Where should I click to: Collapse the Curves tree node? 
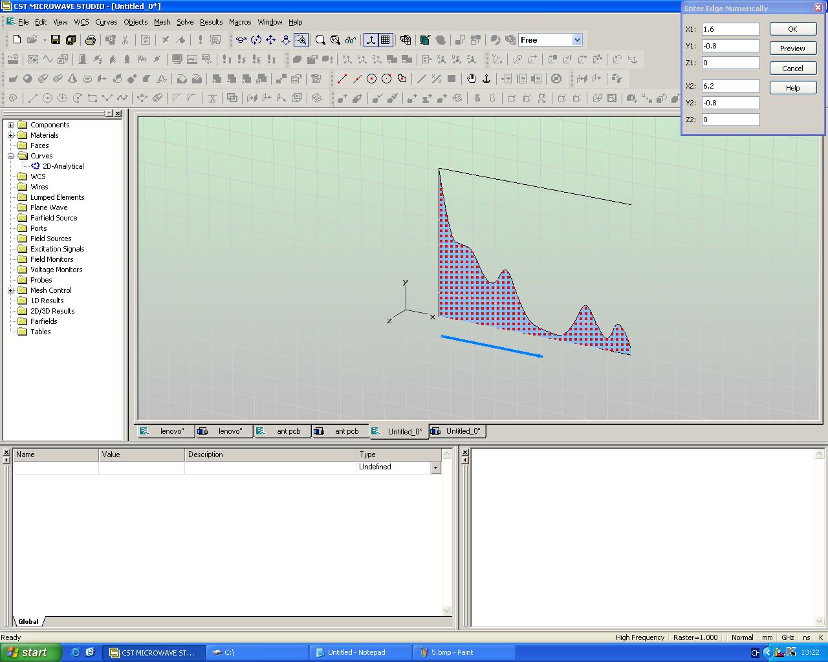pyautogui.click(x=10, y=156)
